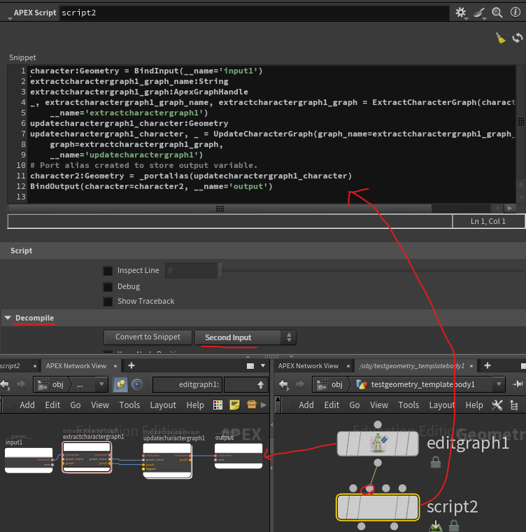The image size is (526, 532).
Task: Toggle the yellow pin in left network view
Action: [x=120, y=384]
